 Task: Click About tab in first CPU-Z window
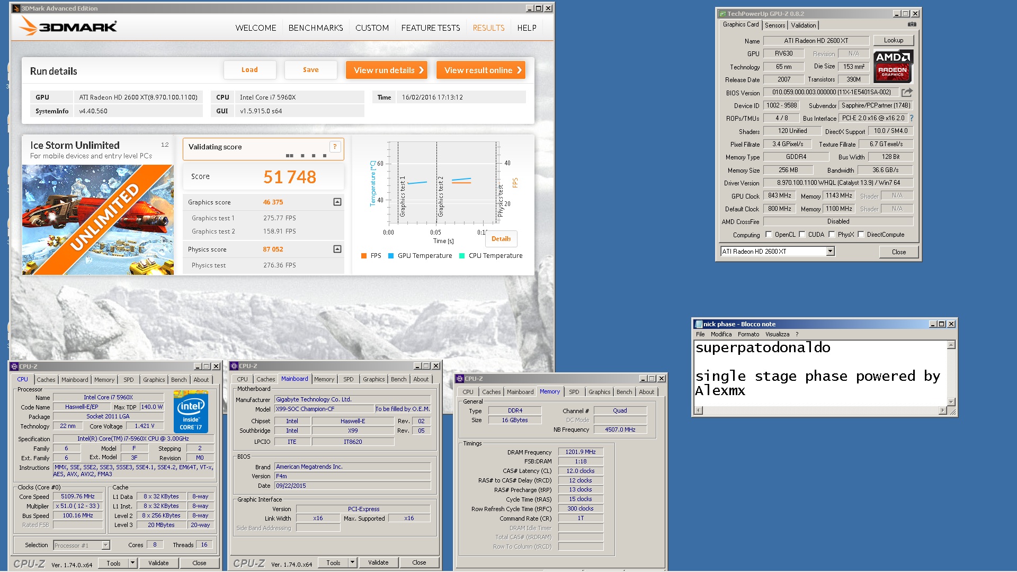(x=201, y=380)
